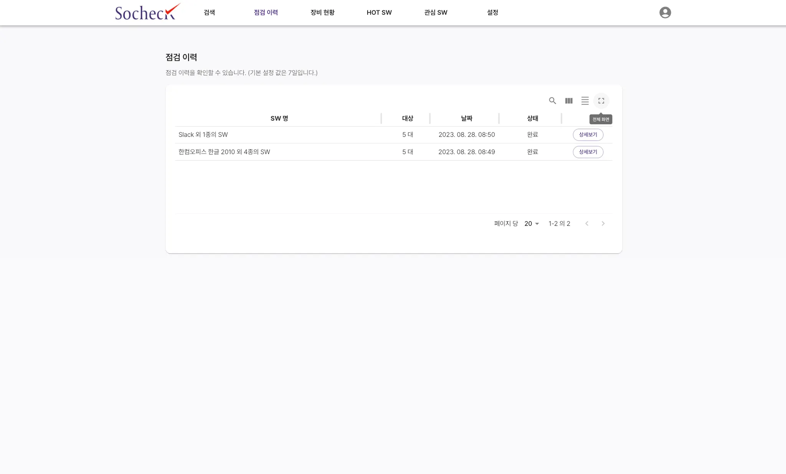Click 상세보기 for 한컴오피스 한글 2010 row
The height and width of the screenshot is (474, 786).
tap(588, 152)
